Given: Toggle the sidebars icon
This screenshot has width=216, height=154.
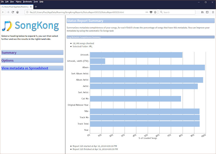Looking at the screenshot, I should click(x=207, y=12).
